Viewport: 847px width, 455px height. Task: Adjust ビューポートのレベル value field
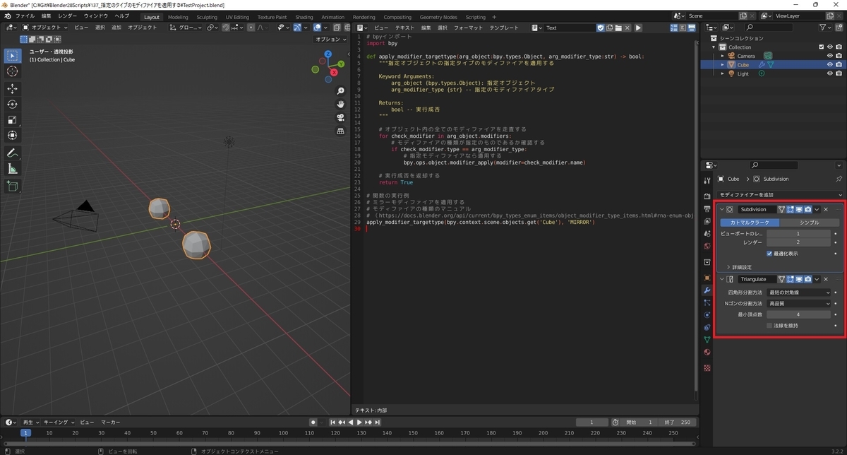pos(799,233)
